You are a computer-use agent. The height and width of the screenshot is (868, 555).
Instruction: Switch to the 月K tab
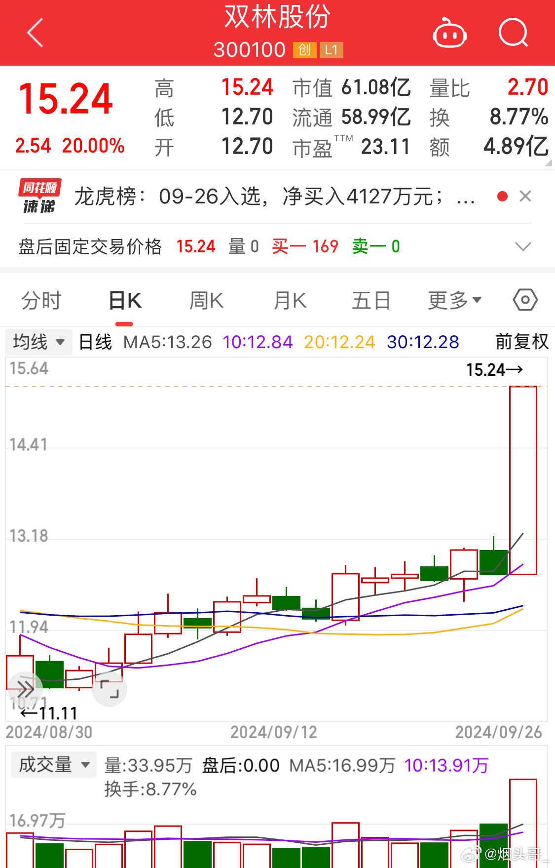(x=290, y=300)
